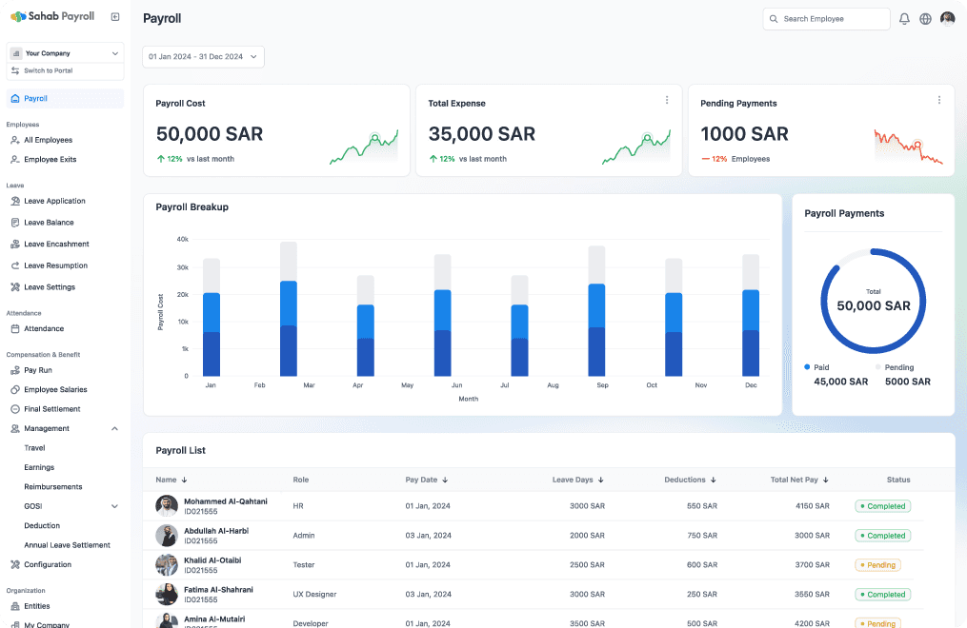Open the Your Company dropdown

click(x=65, y=53)
